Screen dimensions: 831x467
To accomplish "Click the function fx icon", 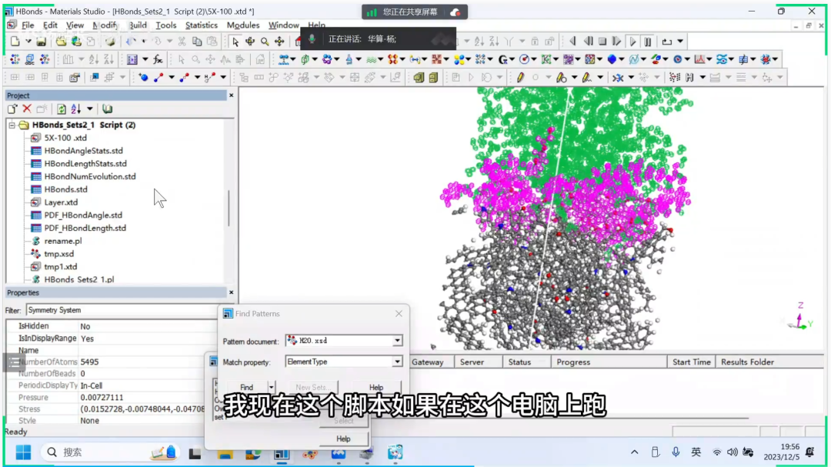I will click(158, 59).
